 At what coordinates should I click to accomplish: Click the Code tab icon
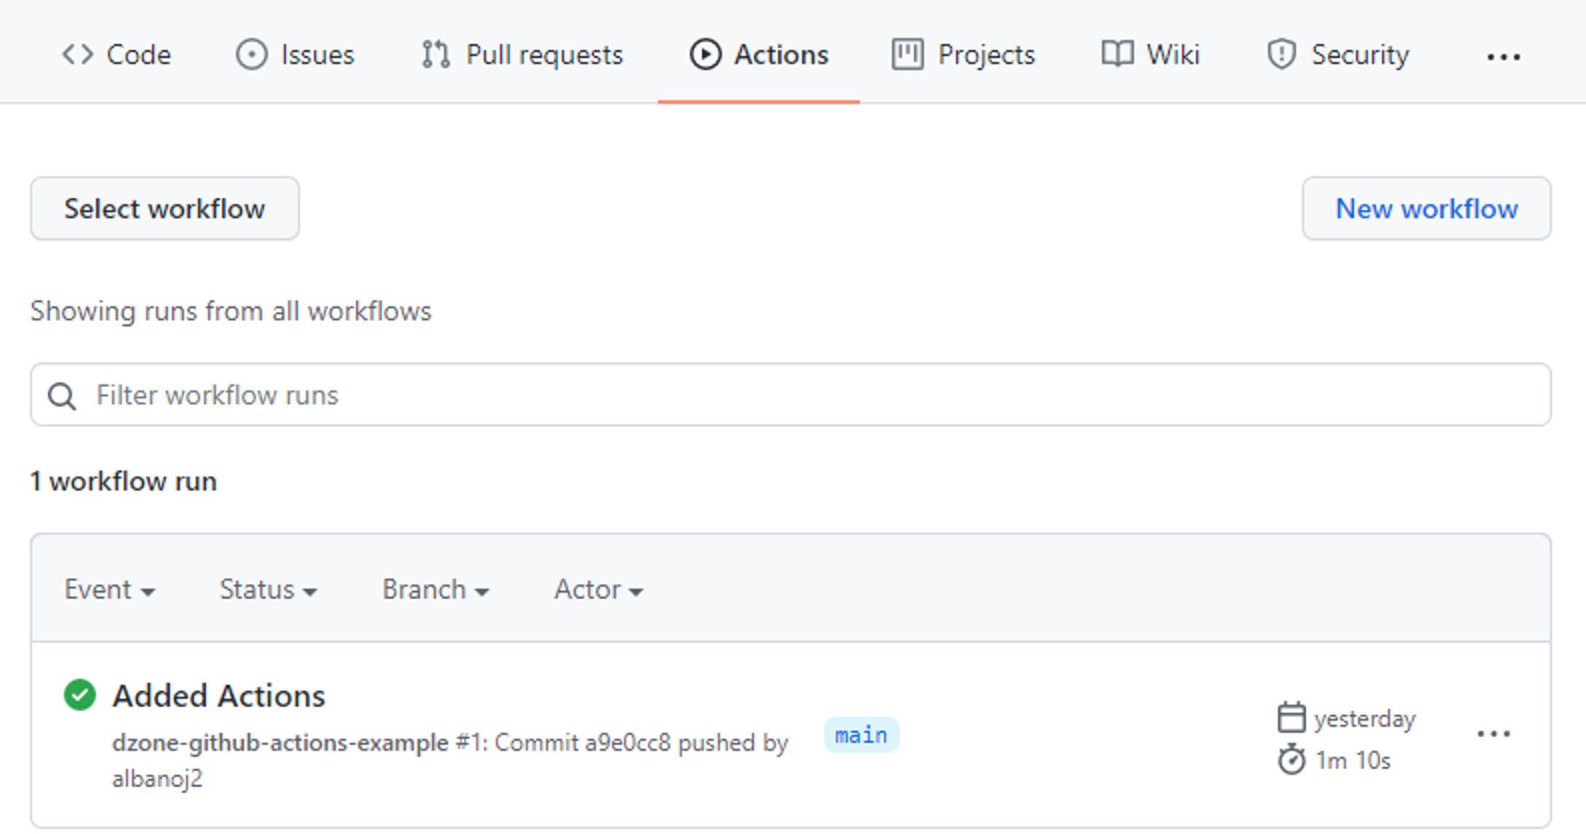[78, 54]
